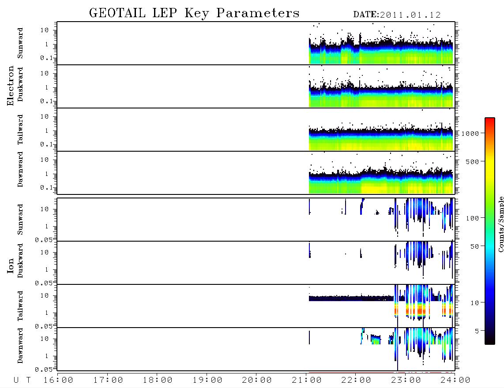
Task: Click the "U T" time axis label
Action: (x=22, y=381)
